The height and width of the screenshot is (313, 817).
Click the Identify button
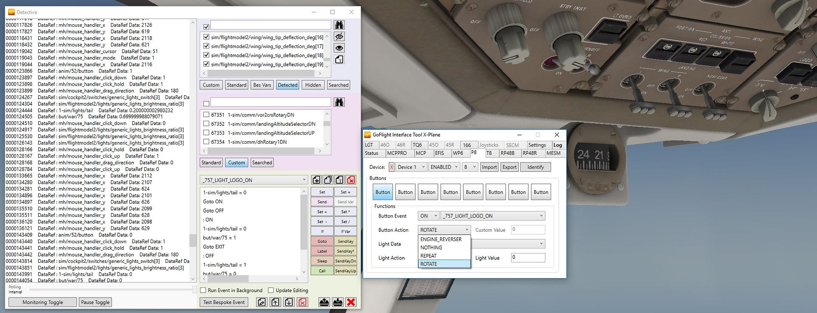(535, 167)
